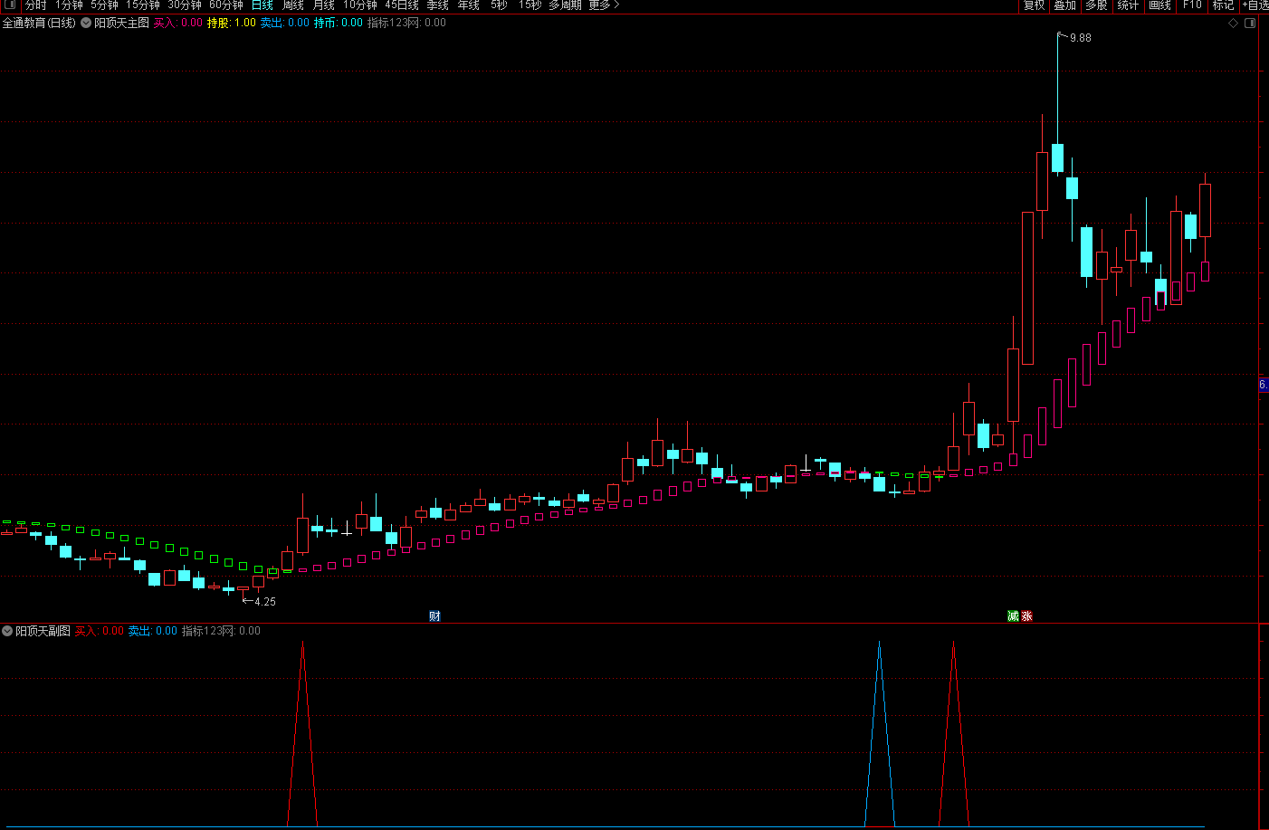Select the 5分钟 period tab
The width and height of the screenshot is (1269, 830).
click(x=105, y=5)
